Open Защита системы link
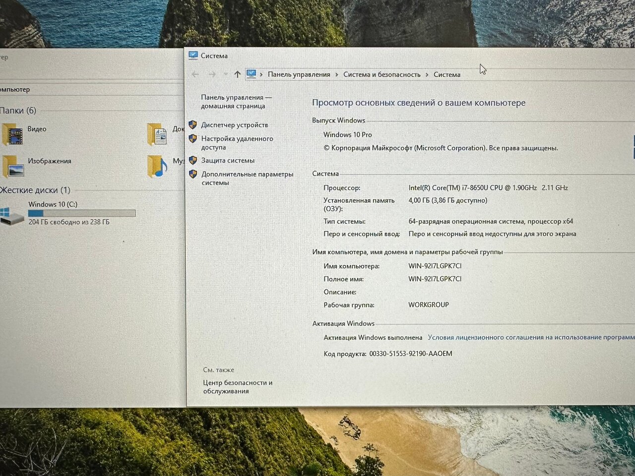 click(228, 161)
